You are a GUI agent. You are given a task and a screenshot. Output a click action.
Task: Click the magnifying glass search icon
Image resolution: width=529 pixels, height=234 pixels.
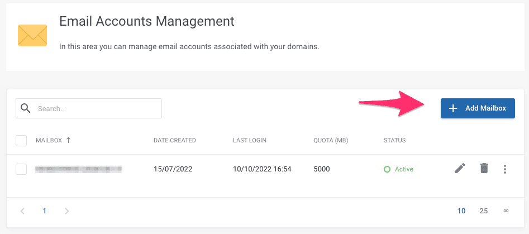click(x=25, y=108)
